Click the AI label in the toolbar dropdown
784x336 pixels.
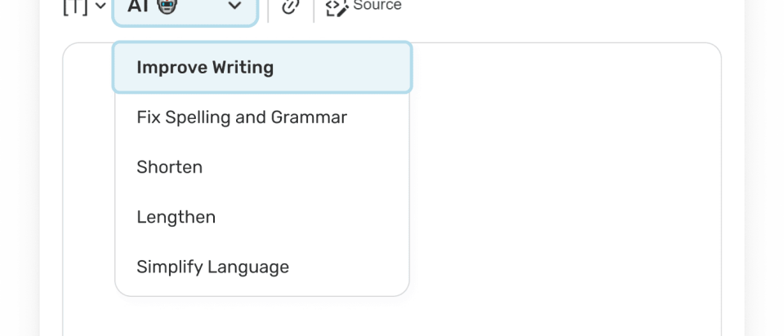[138, 7]
